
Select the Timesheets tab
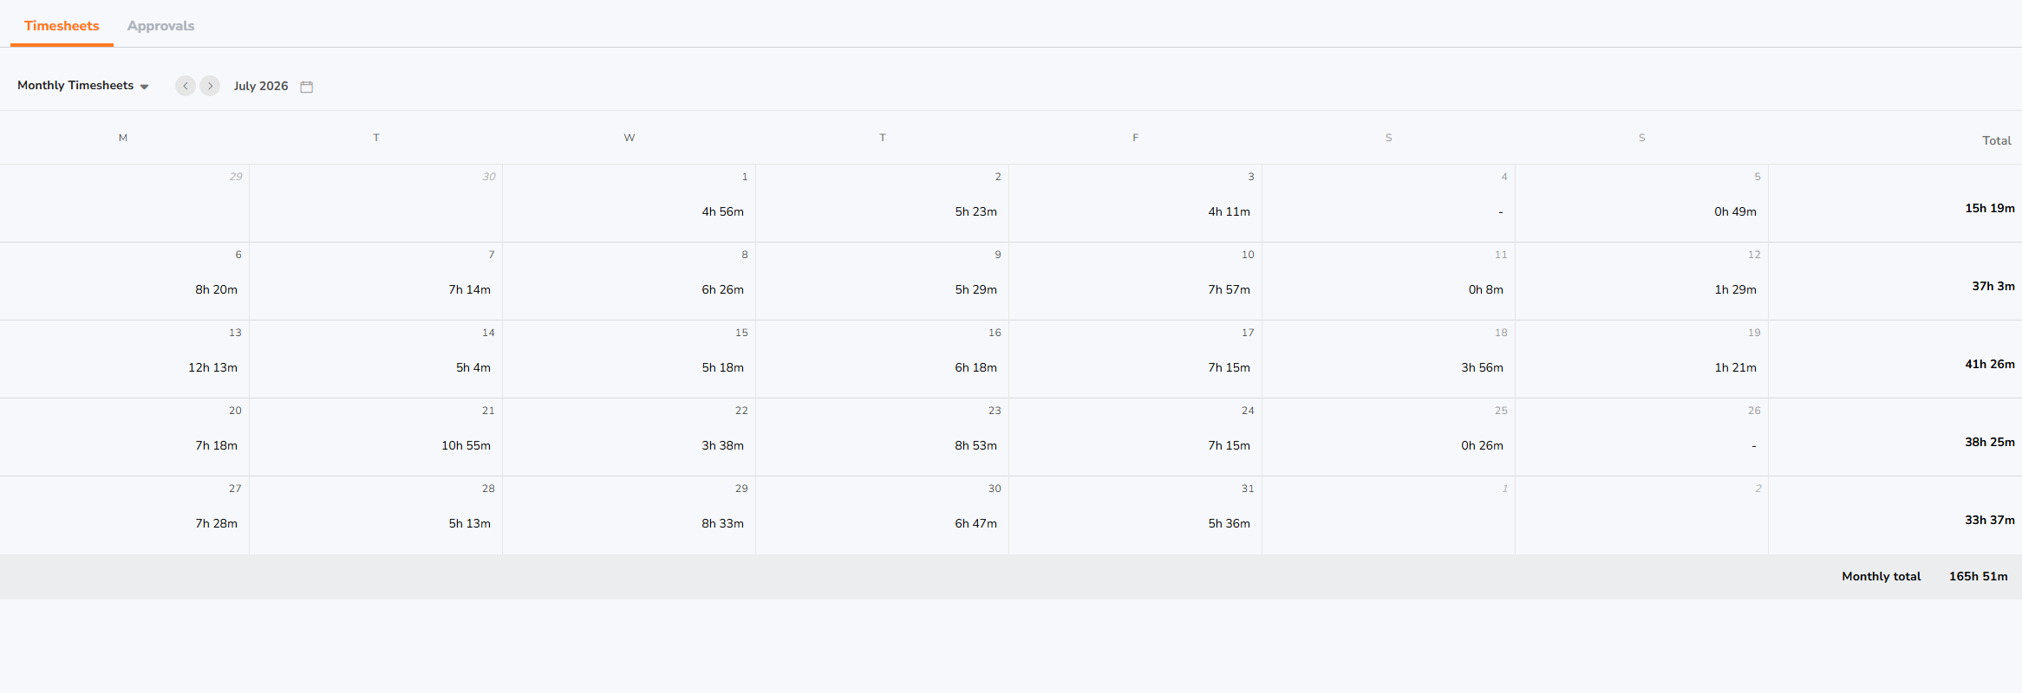point(62,26)
